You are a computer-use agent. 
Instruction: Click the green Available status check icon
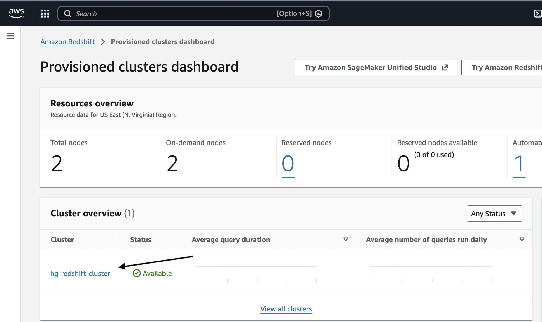[136, 273]
